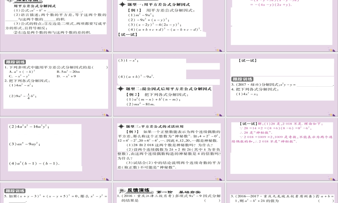
Task: Select problem (1)4x³−x
Action: click(247, 94)
